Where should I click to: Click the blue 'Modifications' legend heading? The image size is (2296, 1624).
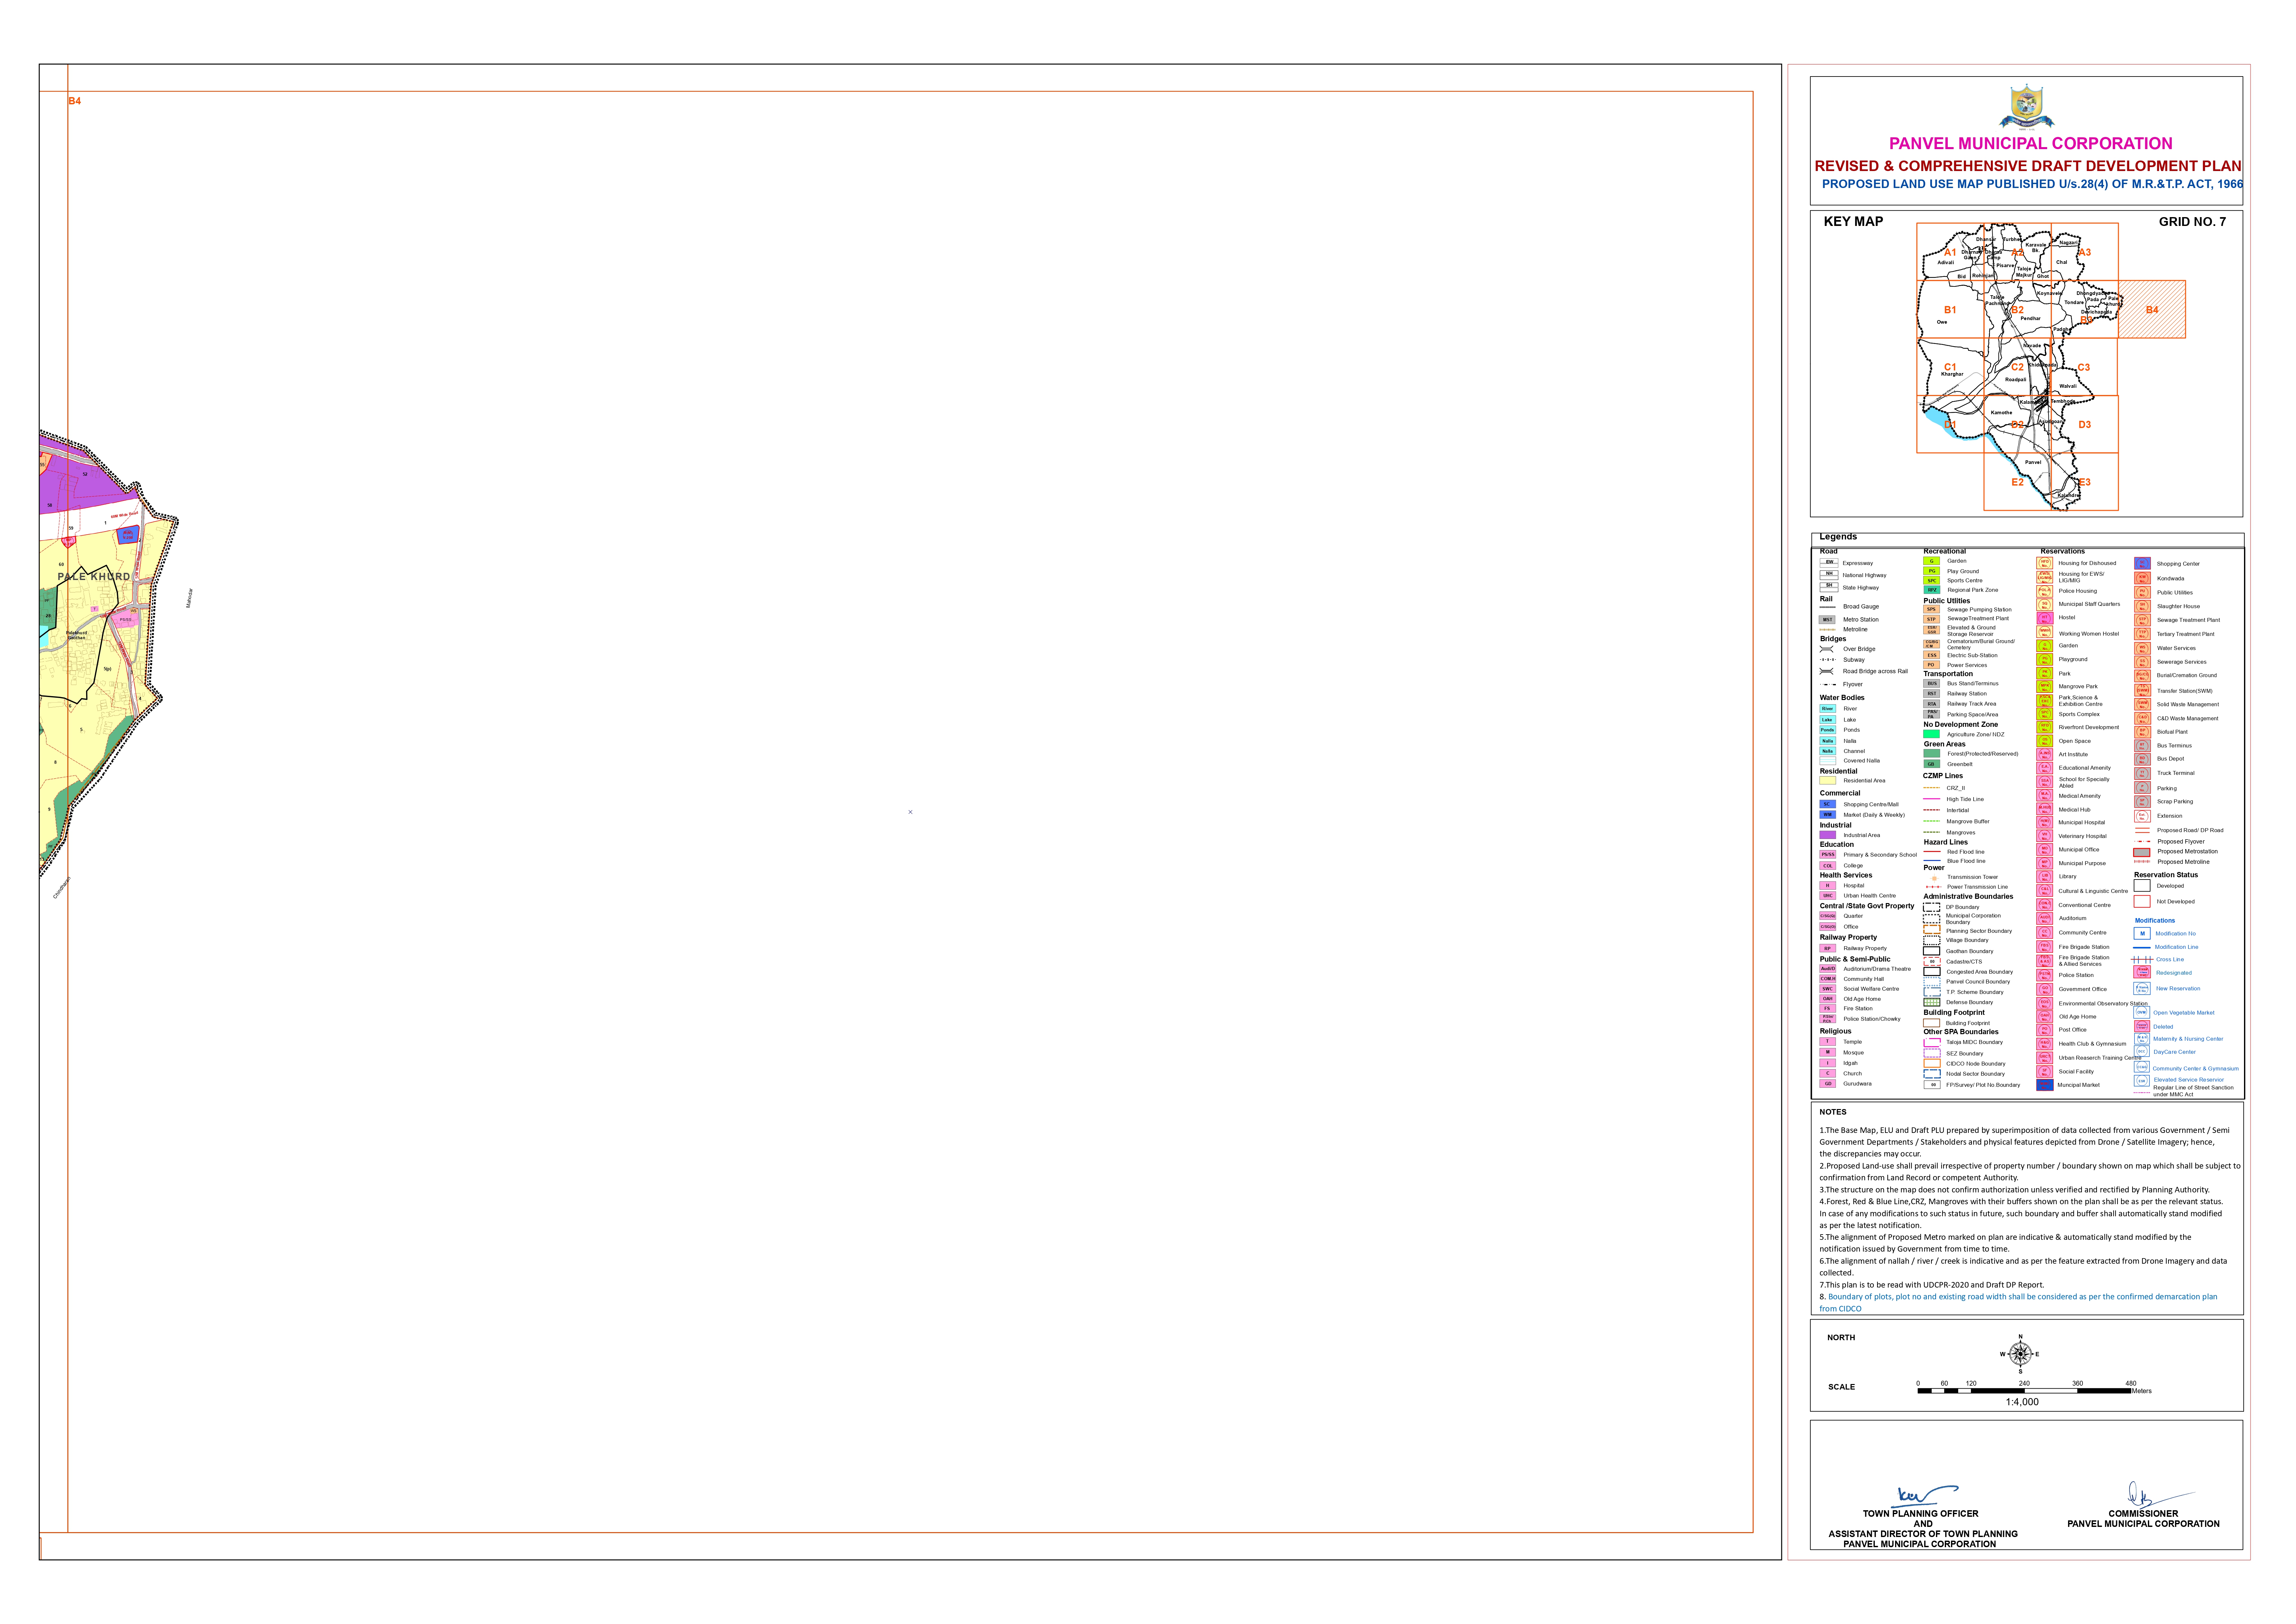pos(2155,921)
